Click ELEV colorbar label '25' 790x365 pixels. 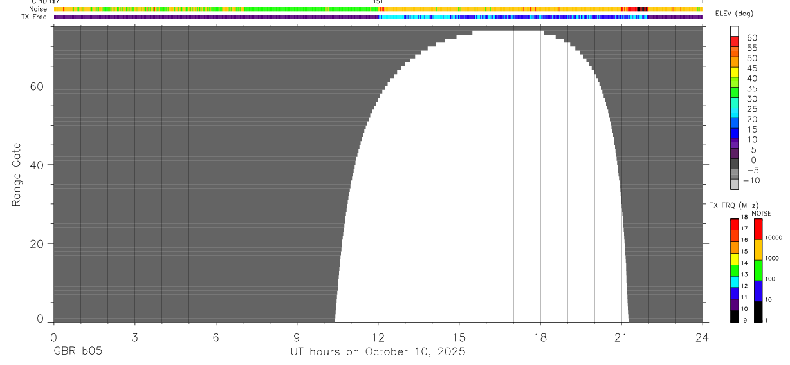click(751, 109)
